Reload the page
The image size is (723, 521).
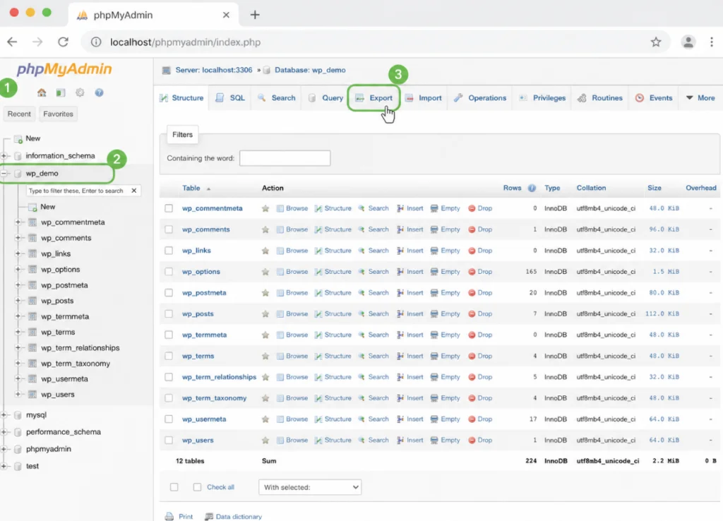pos(63,42)
